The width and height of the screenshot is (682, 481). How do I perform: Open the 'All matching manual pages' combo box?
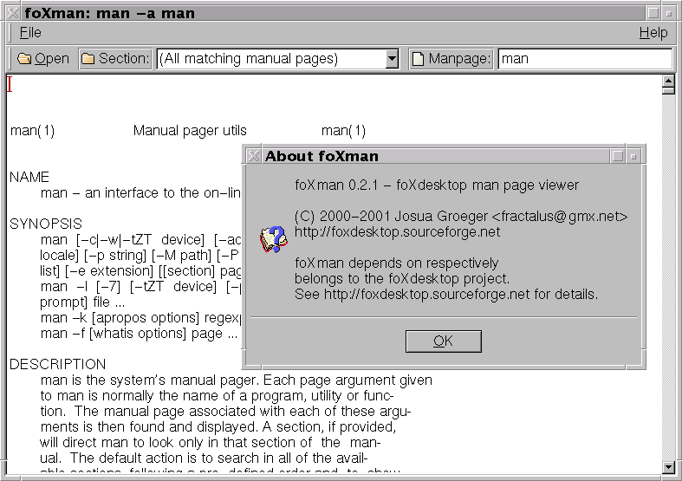270,59
